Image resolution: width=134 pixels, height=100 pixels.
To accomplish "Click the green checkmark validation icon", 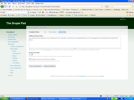I will tap(127, 15).
